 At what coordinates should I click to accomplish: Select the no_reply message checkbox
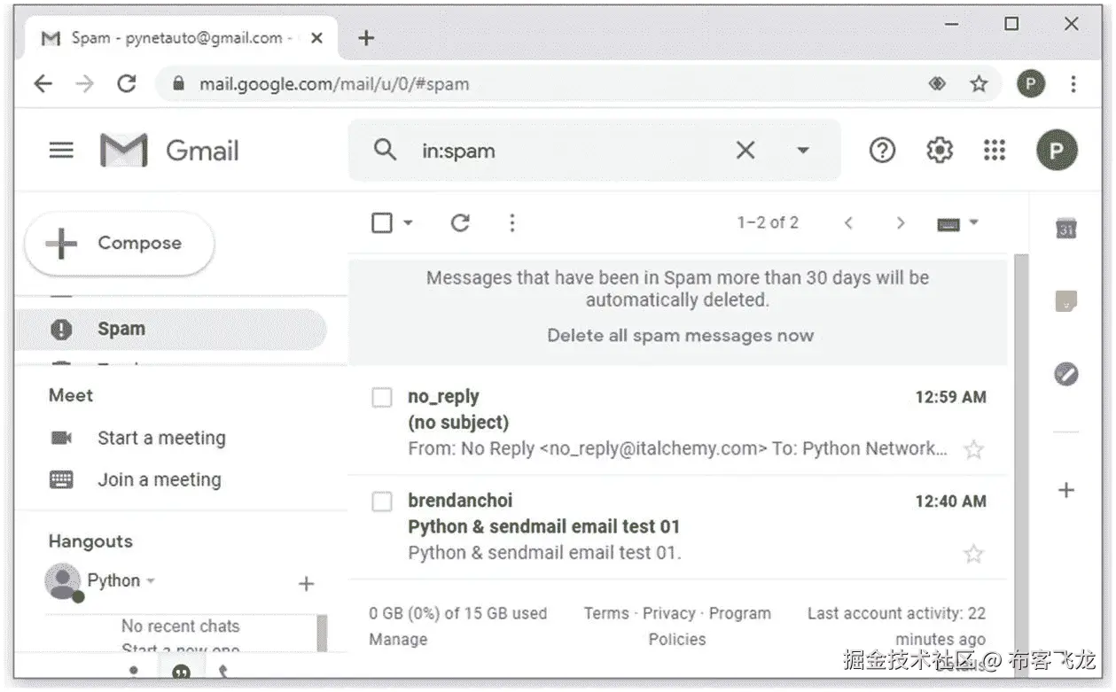[x=382, y=397]
